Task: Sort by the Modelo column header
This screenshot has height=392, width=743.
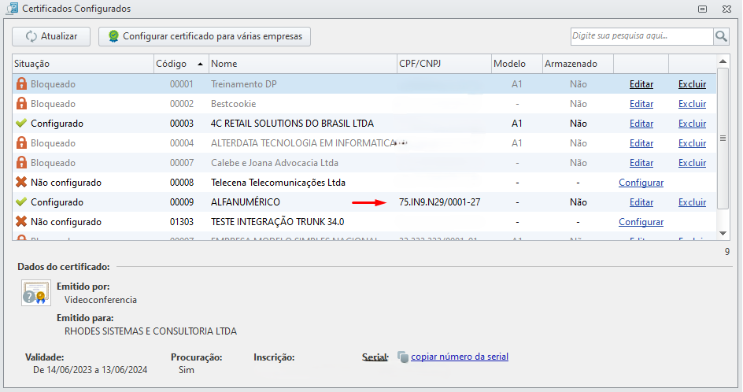Action: (517, 64)
